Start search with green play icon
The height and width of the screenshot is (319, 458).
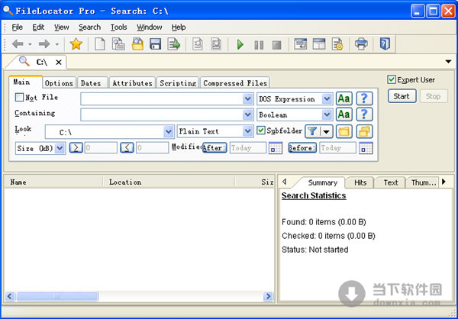[x=240, y=45]
